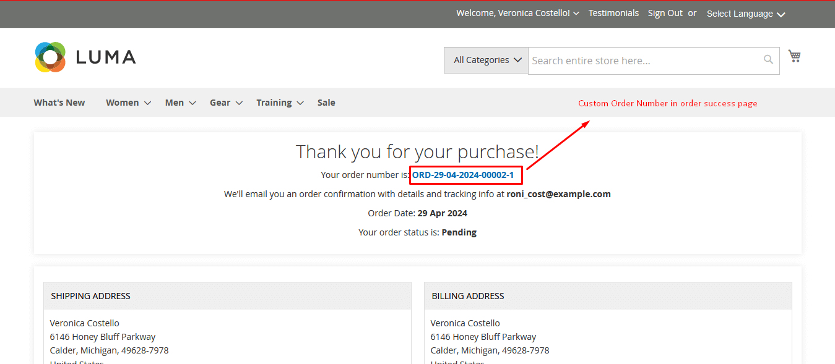Expand the Welcome, Veronica Costello account menu
Viewport: 835px width, 364px height.
pyautogui.click(x=517, y=13)
